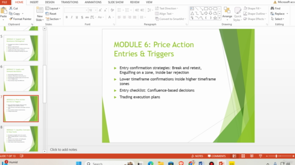Screen dimensions: 295x165
Task: Open the Arrange menu
Action: tap(227, 14)
